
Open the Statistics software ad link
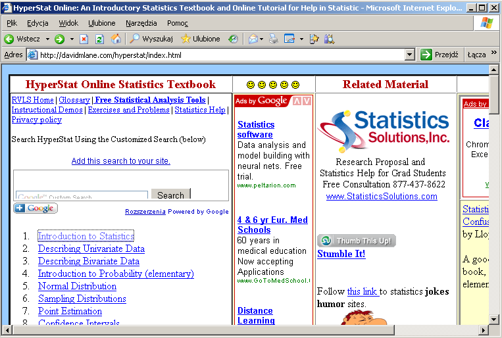(x=256, y=130)
